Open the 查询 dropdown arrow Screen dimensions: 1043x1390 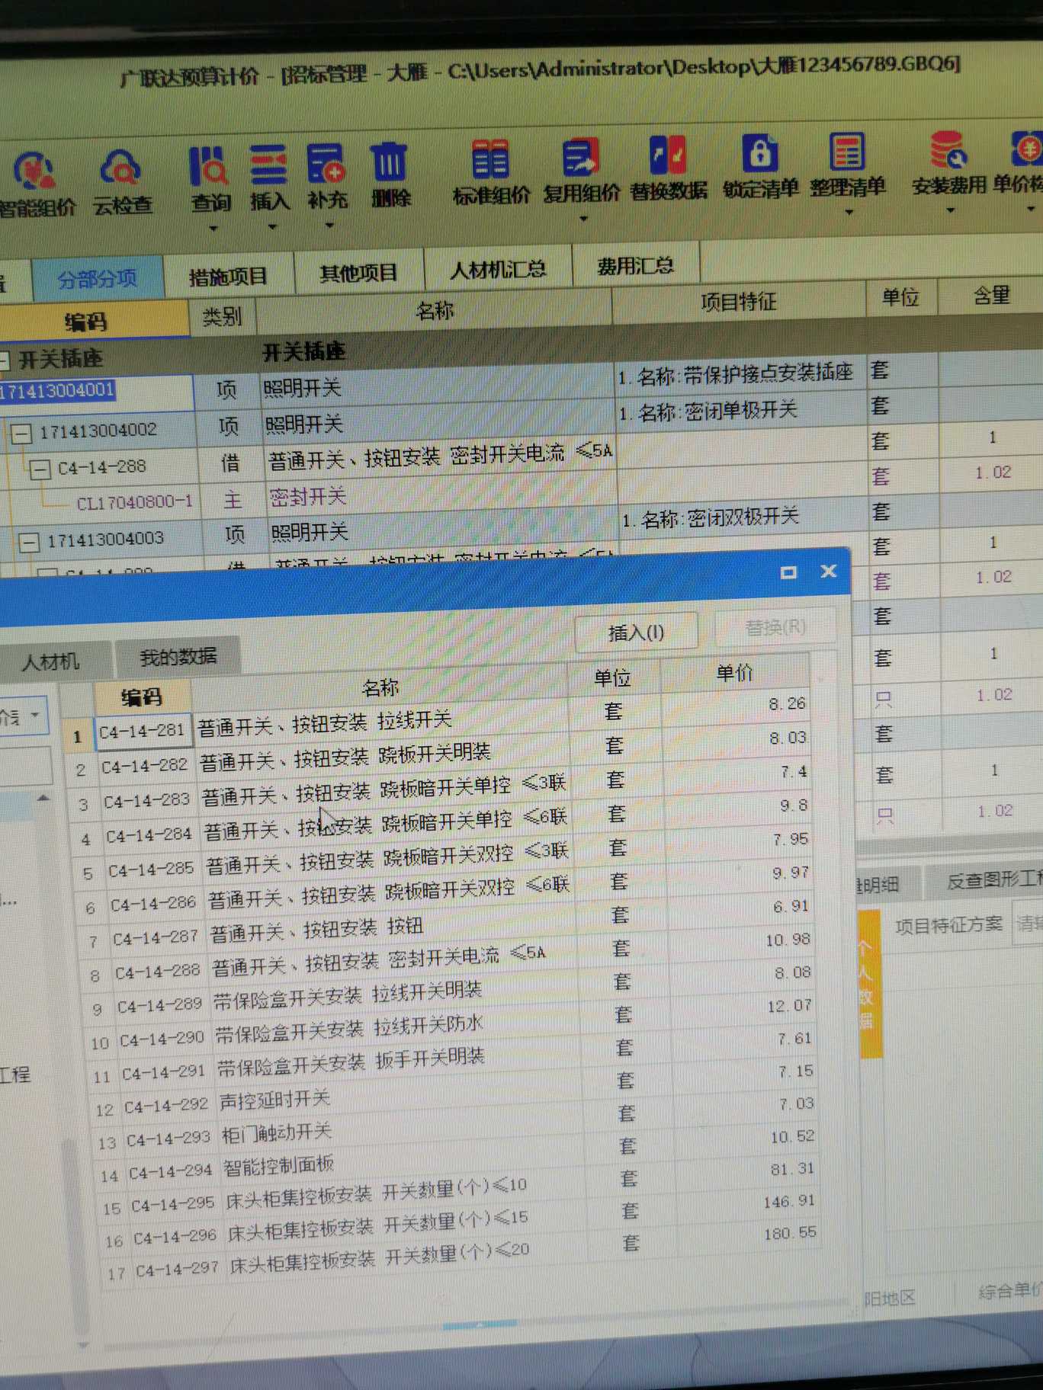213,228
